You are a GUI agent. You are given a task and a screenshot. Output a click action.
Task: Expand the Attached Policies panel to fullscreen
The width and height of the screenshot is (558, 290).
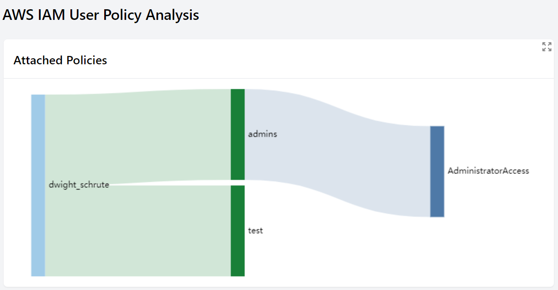[x=547, y=47]
